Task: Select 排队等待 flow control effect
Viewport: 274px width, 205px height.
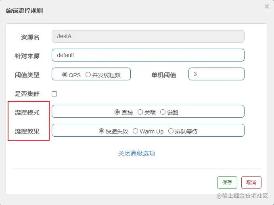Action: coord(171,131)
